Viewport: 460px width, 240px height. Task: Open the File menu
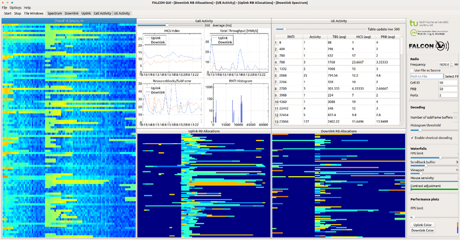[x=4, y=7]
